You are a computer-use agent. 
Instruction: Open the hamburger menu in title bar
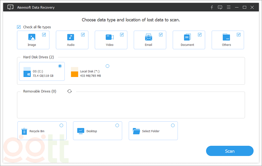pyautogui.click(x=228, y=7)
